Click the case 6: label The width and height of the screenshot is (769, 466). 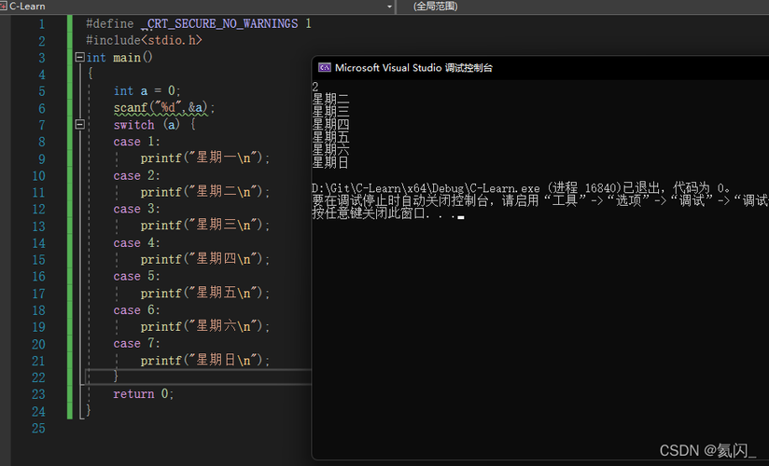[x=137, y=310]
